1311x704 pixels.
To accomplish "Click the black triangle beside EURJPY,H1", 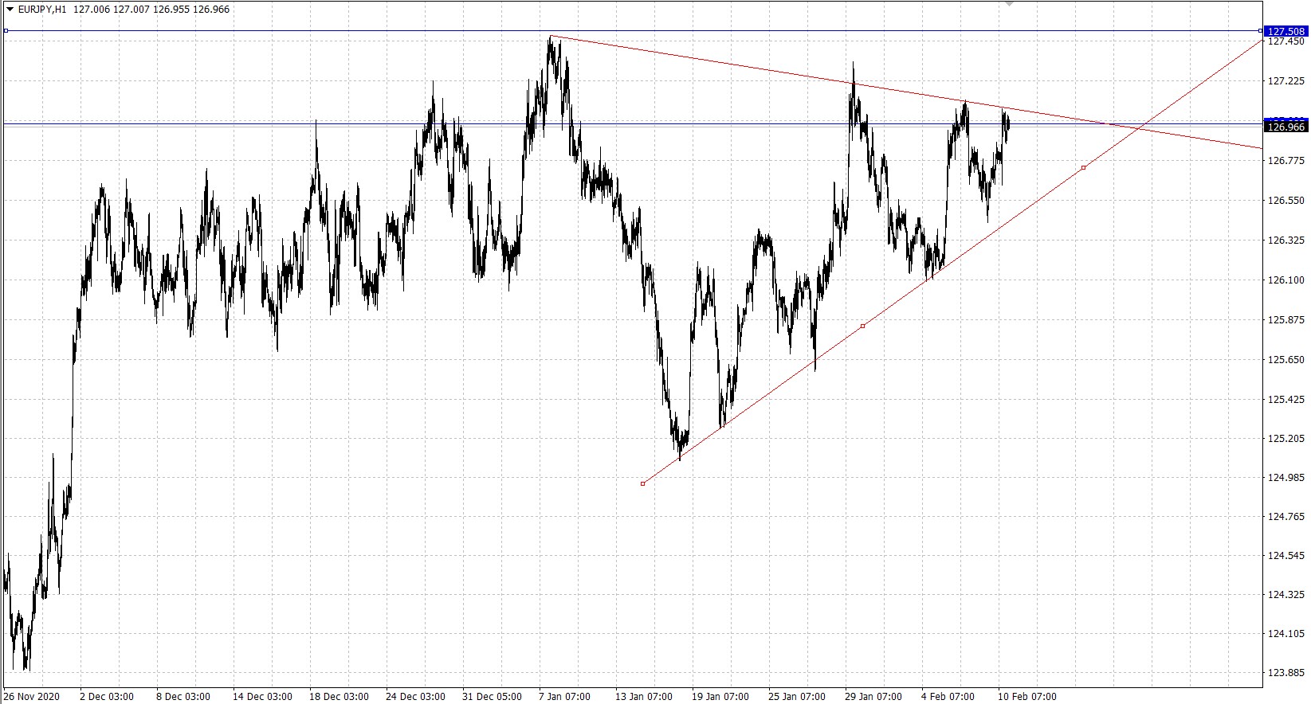I will click(x=9, y=10).
